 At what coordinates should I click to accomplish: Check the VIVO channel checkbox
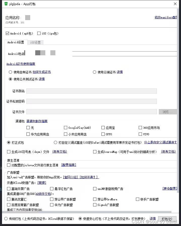tap(140, 134)
